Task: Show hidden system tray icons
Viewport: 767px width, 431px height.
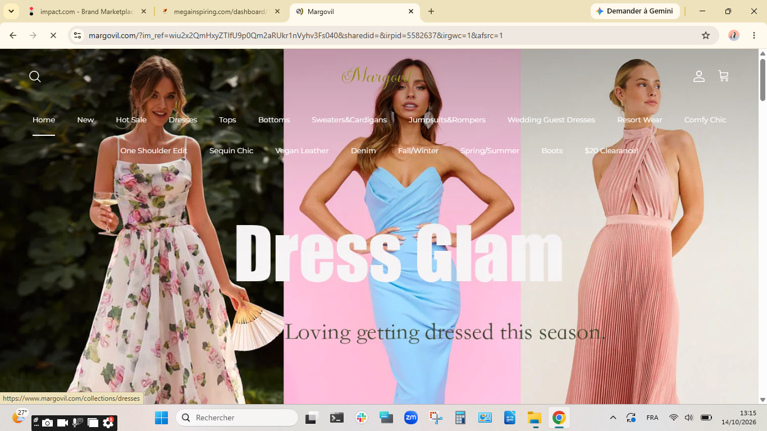Action: [x=613, y=418]
